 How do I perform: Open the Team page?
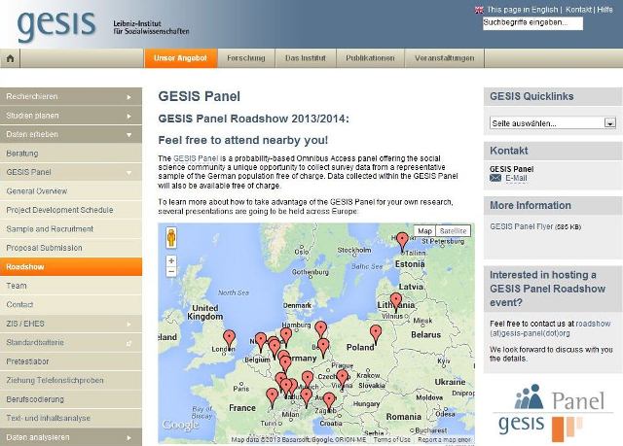(x=71, y=286)
